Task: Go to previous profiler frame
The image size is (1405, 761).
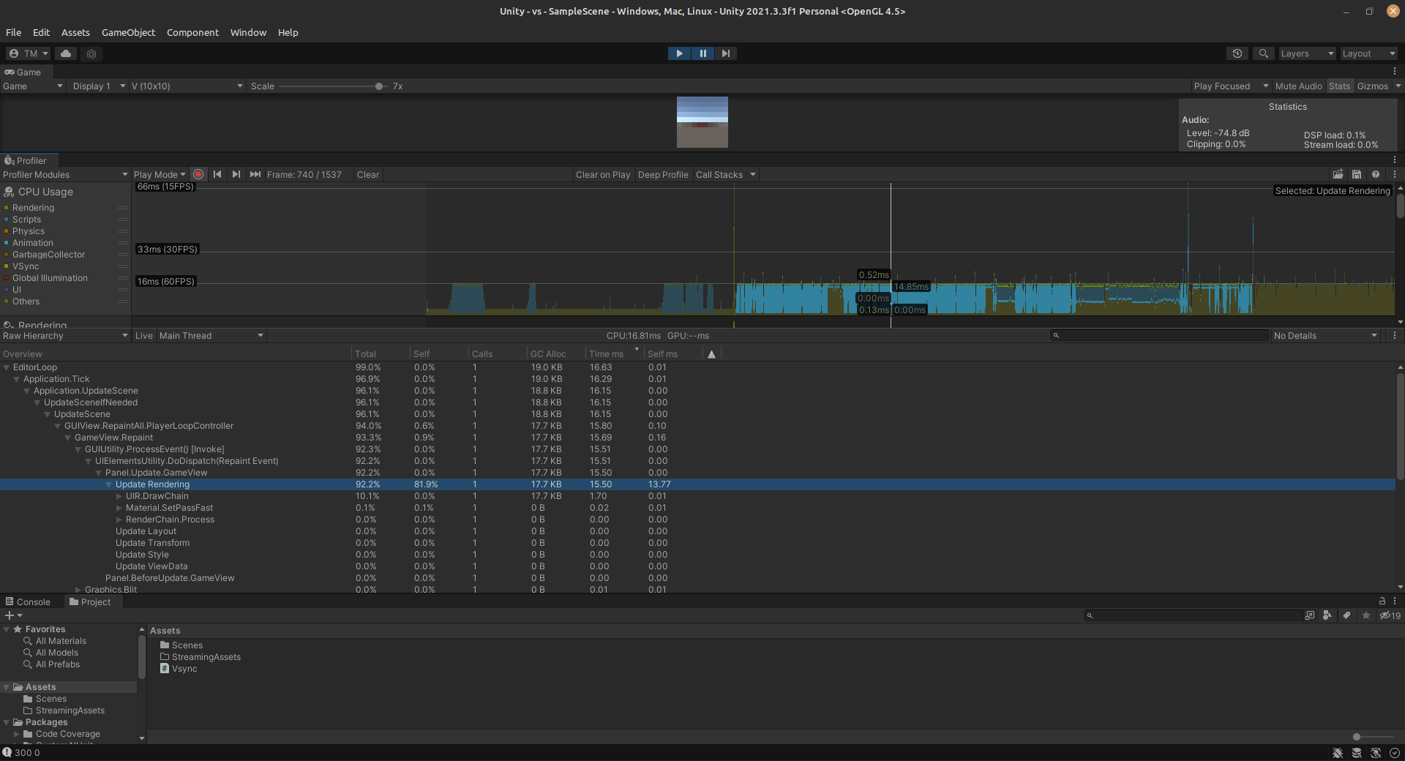Action: (x=217, y=175)
